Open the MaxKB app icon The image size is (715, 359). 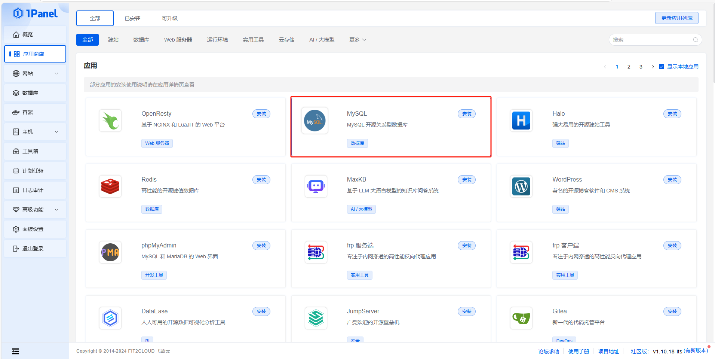pyautogui.click(x=316, y=186)
